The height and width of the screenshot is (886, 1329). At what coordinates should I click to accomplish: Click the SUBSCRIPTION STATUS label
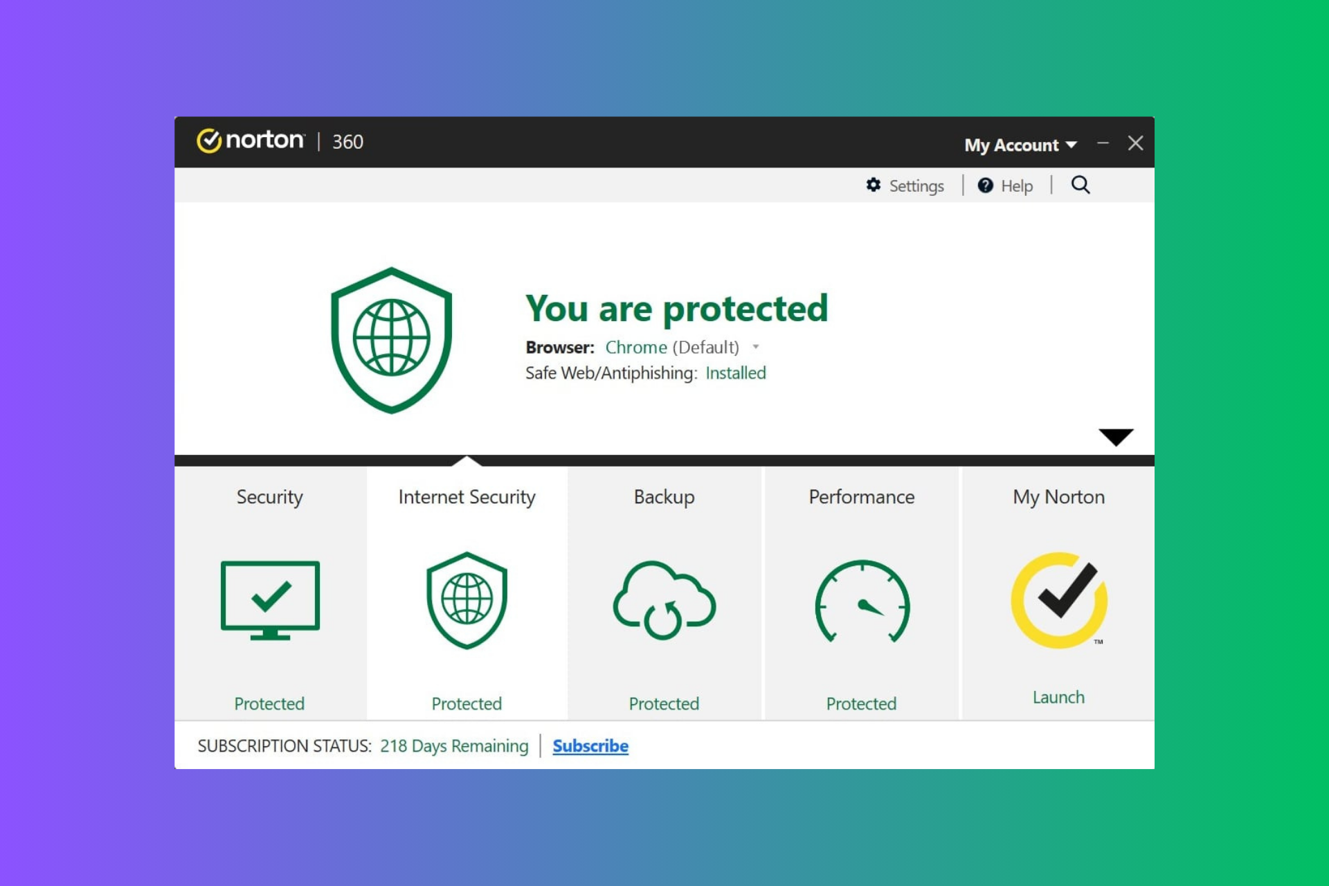[x=284, y=745]
